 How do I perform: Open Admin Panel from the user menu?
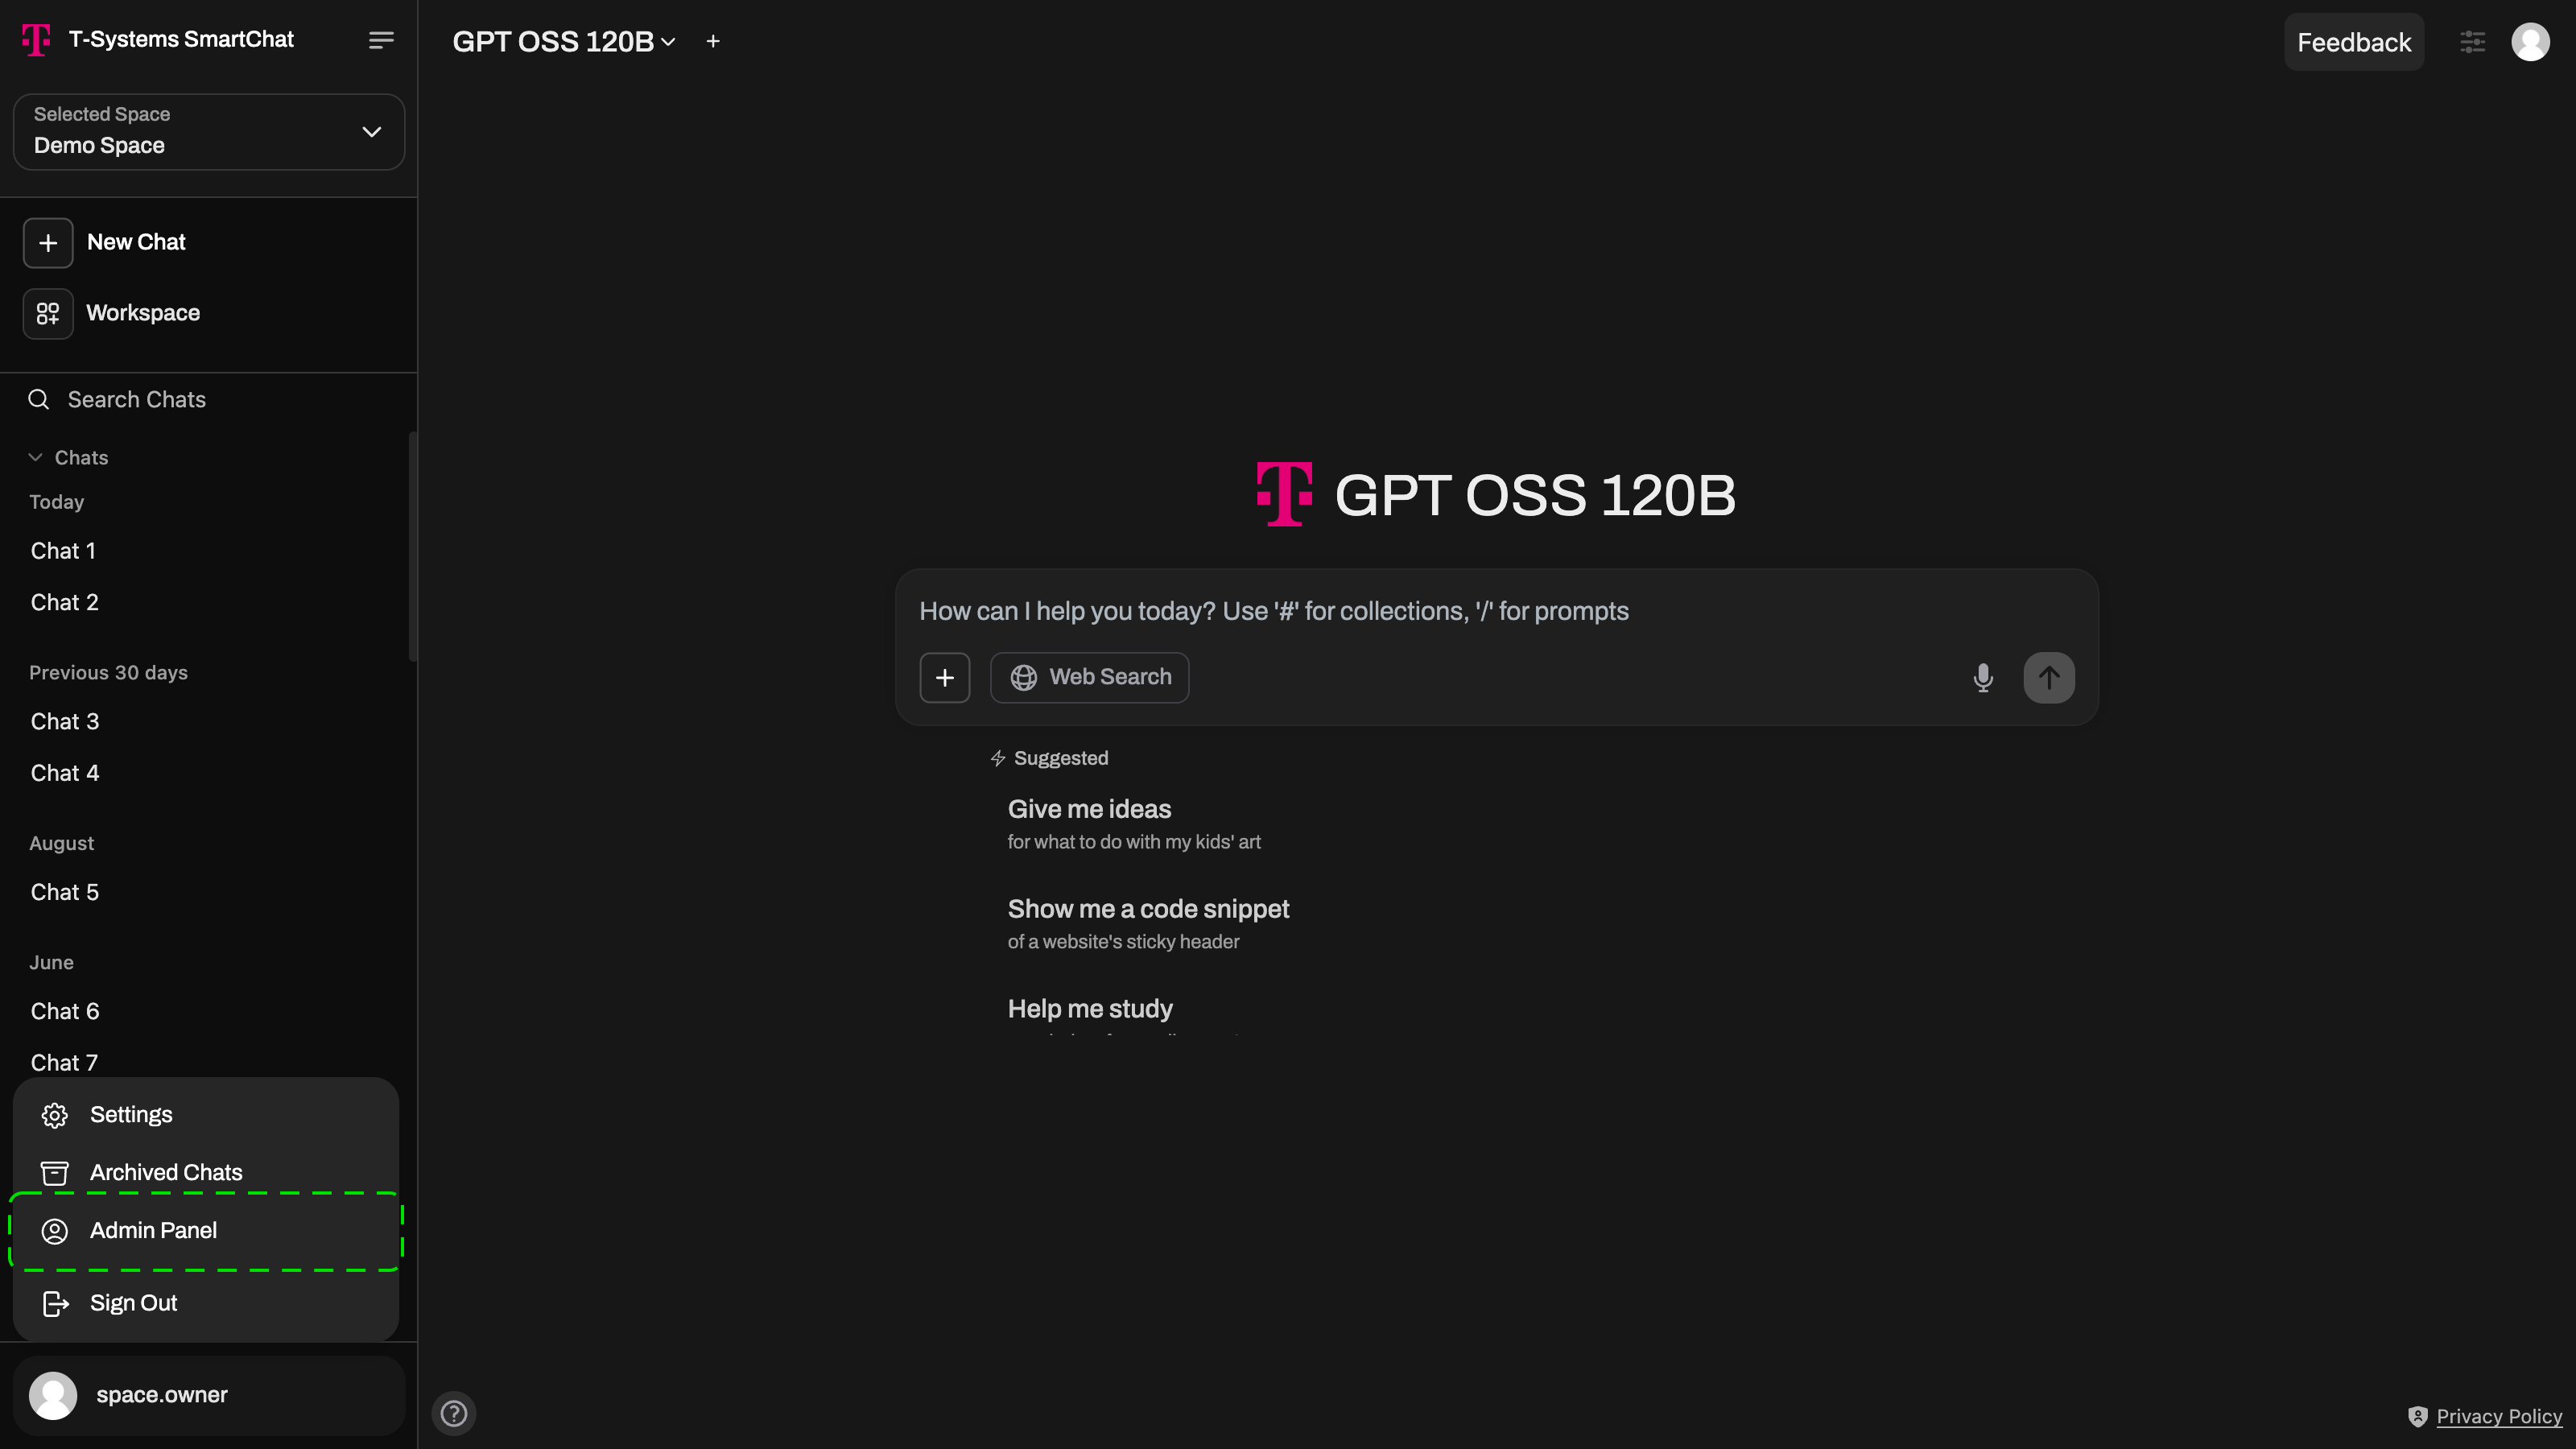[x=206, y=1231]
